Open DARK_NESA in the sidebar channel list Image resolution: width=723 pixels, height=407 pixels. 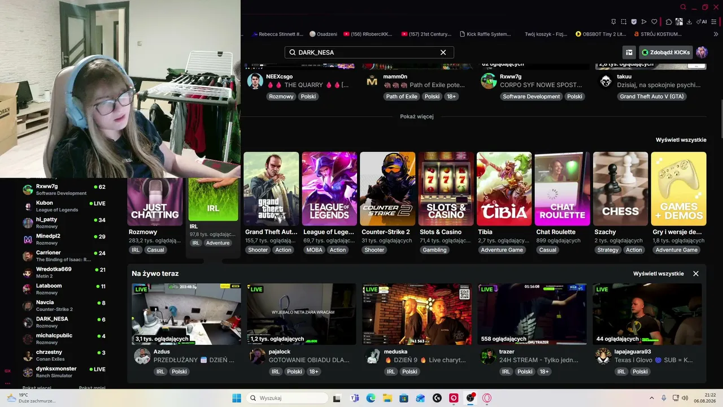[x=64, y=322]
